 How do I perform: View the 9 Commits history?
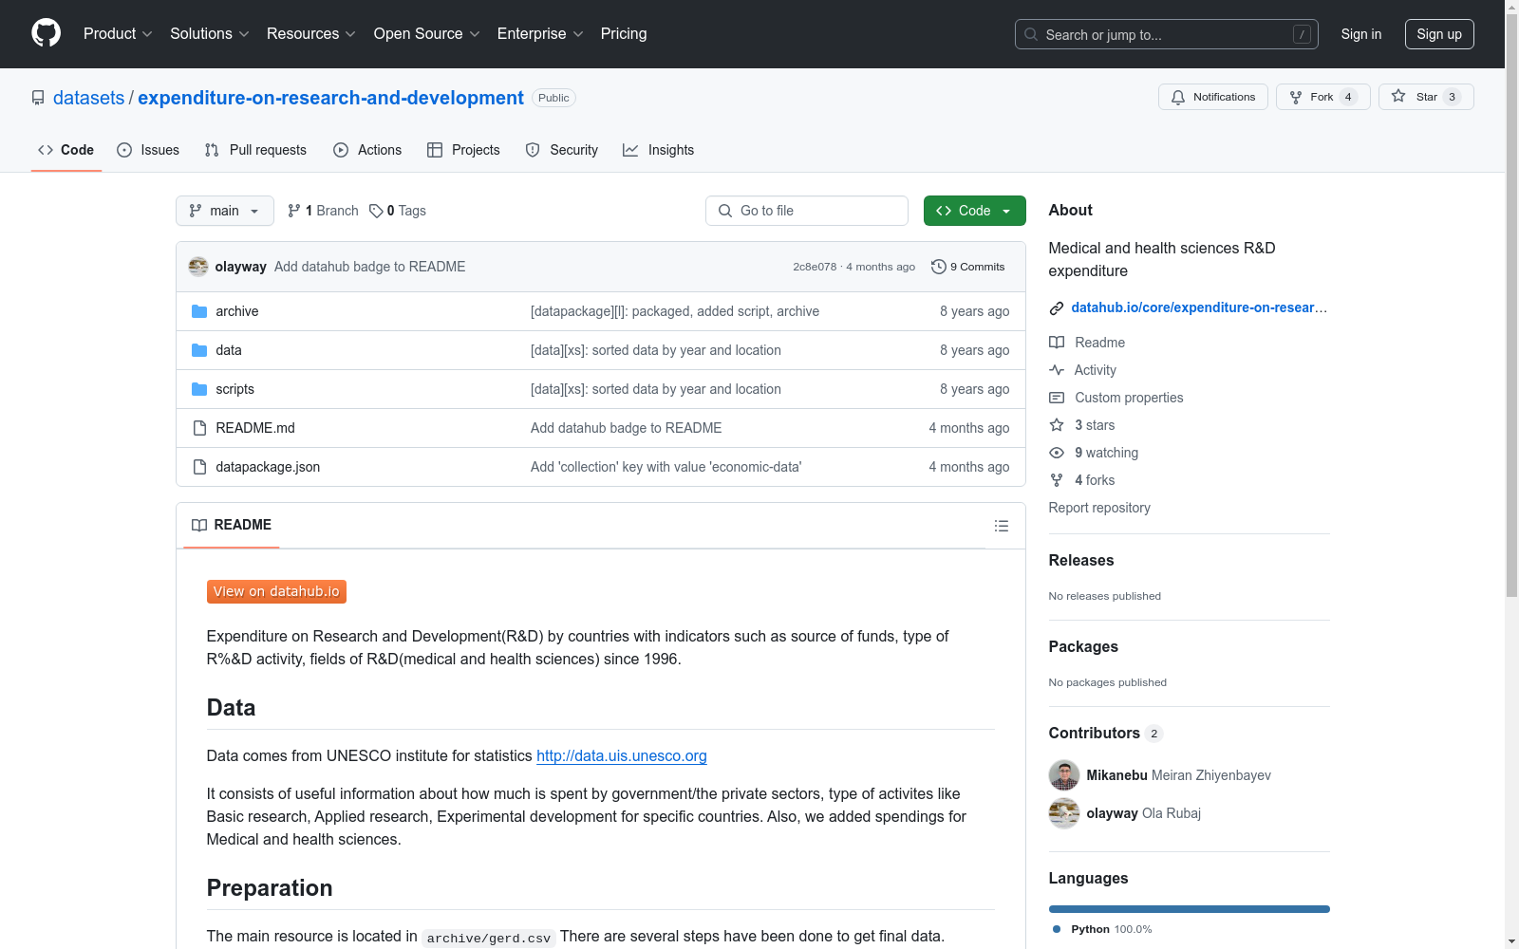967,267
